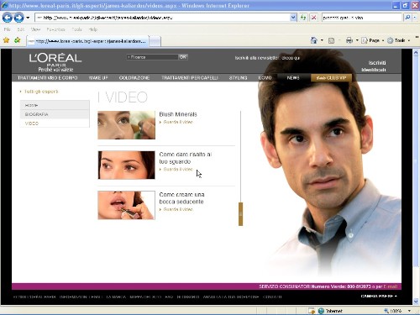Screen dimensions: 420x315
Task: Click the Stop loading red X icon
Action: [314, 18]
